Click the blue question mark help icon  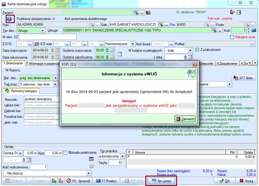pyautogui.click(x=9, y=19)
